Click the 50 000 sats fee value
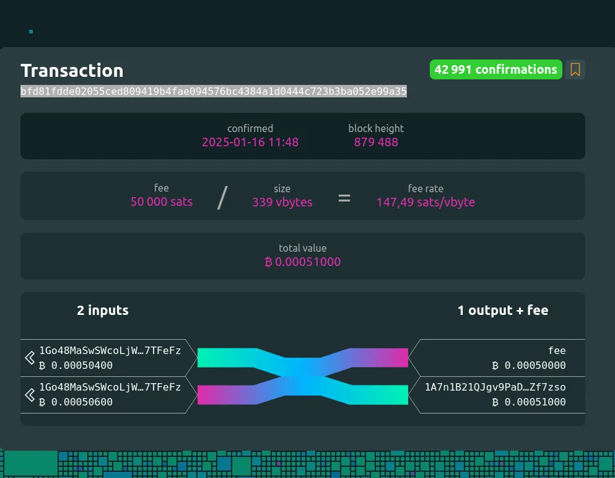The width and height of the screenshot is (615, 478). (162, 202)
